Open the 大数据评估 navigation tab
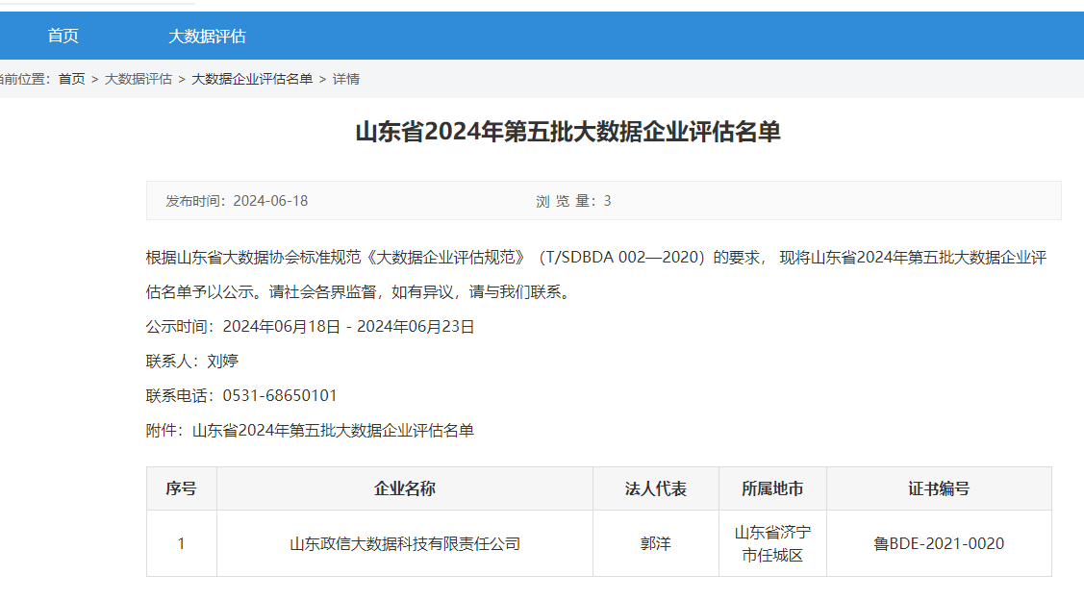Viewport: 1084px width, 600px height. pyautogui.click(x=207, y=36)
